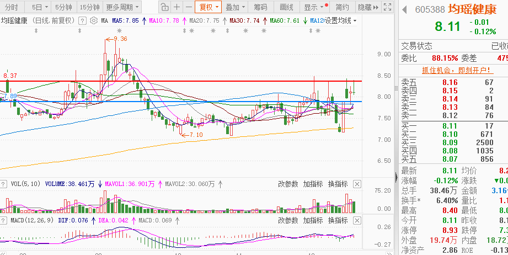
Task: Click the 委比 88.15% value
Action: pos(445,59)
